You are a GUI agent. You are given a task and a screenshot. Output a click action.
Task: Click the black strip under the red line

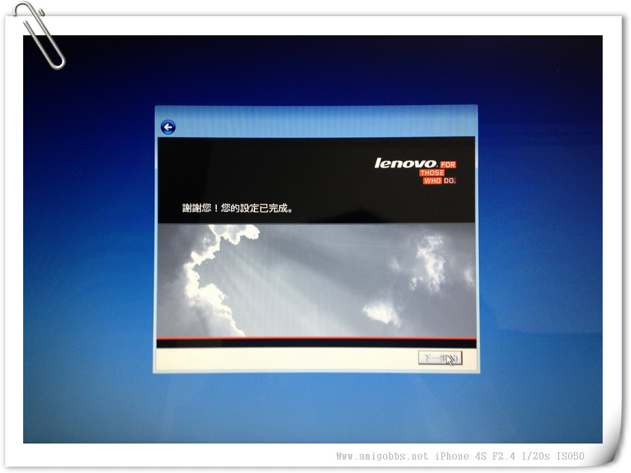(x=316, y=343)
